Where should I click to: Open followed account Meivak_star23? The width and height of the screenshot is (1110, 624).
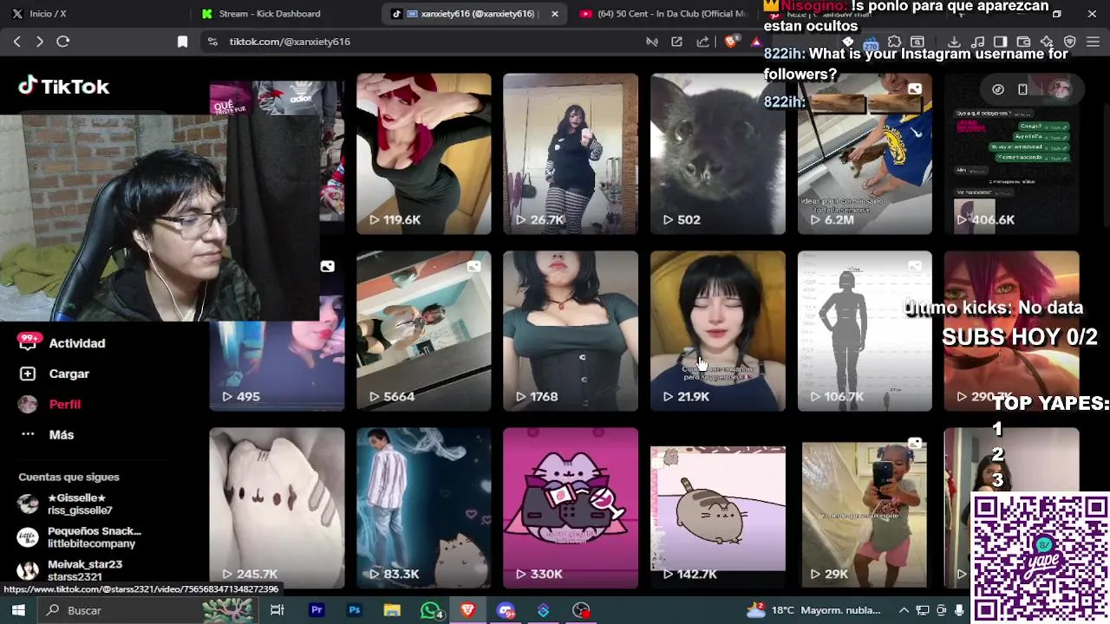(x=71, y=570)
